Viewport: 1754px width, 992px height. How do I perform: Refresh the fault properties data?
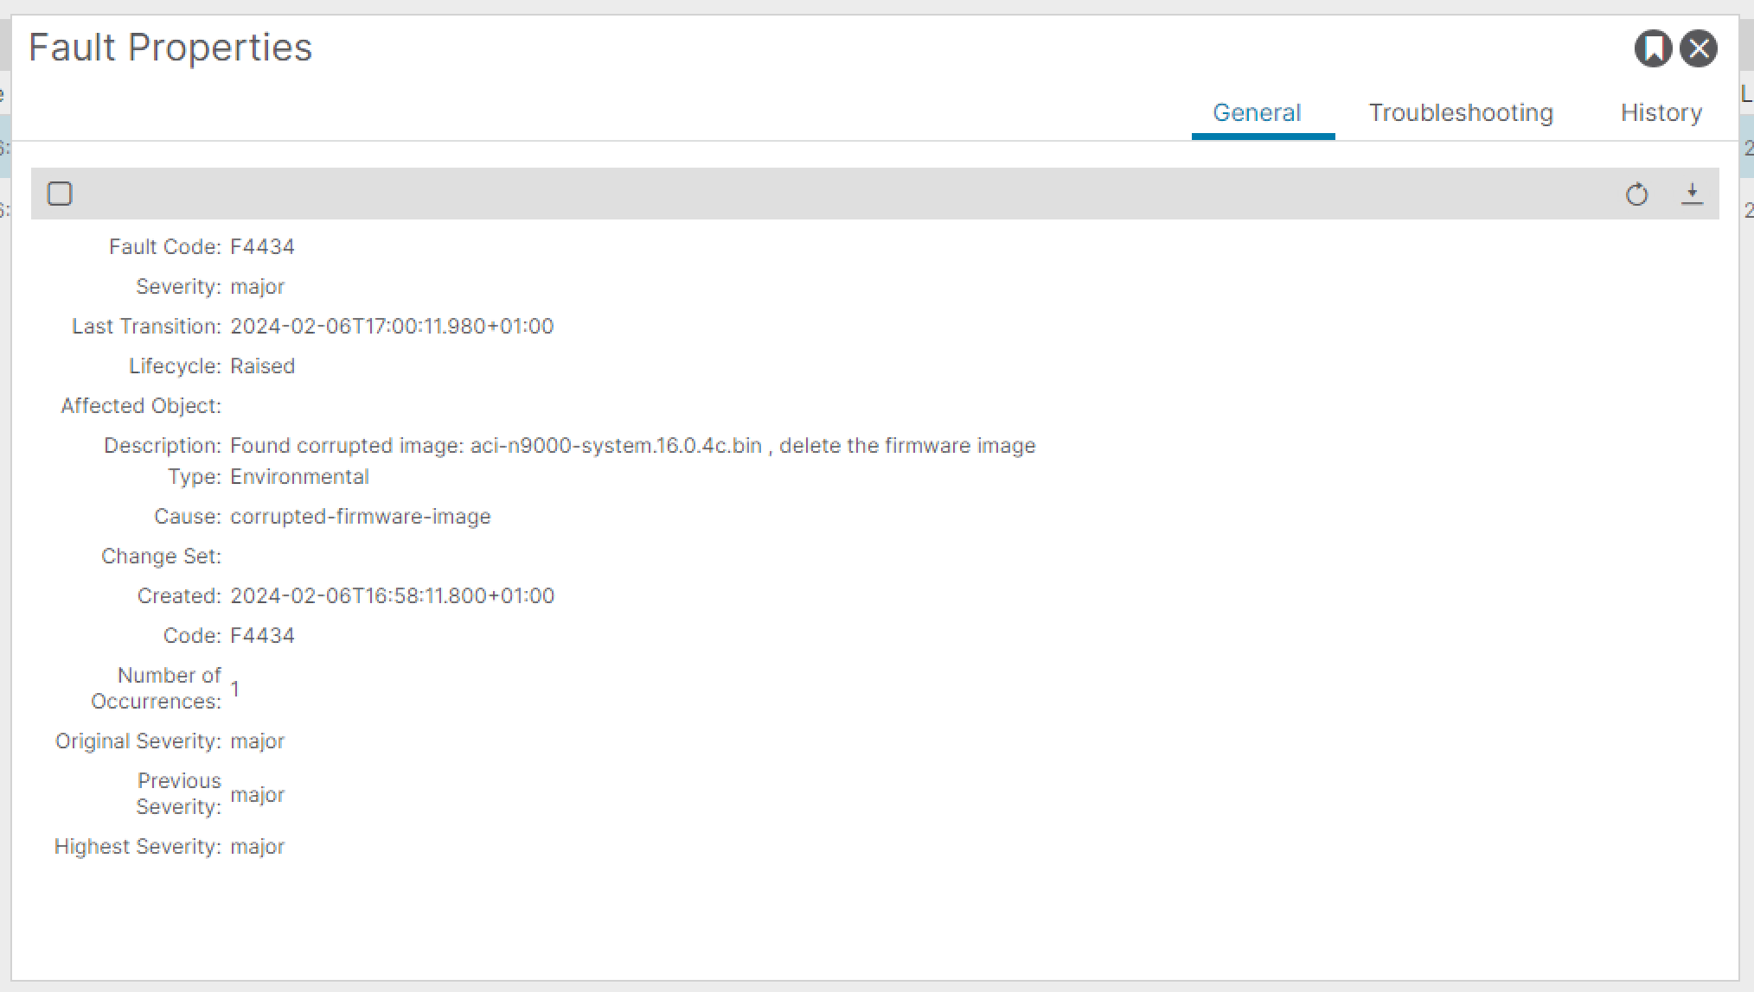click(1636, 194)
